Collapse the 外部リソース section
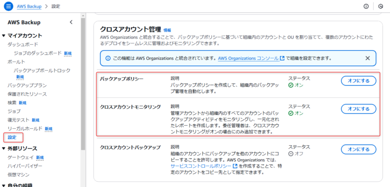Screen dimensions: 390x187 click(3, 149)
